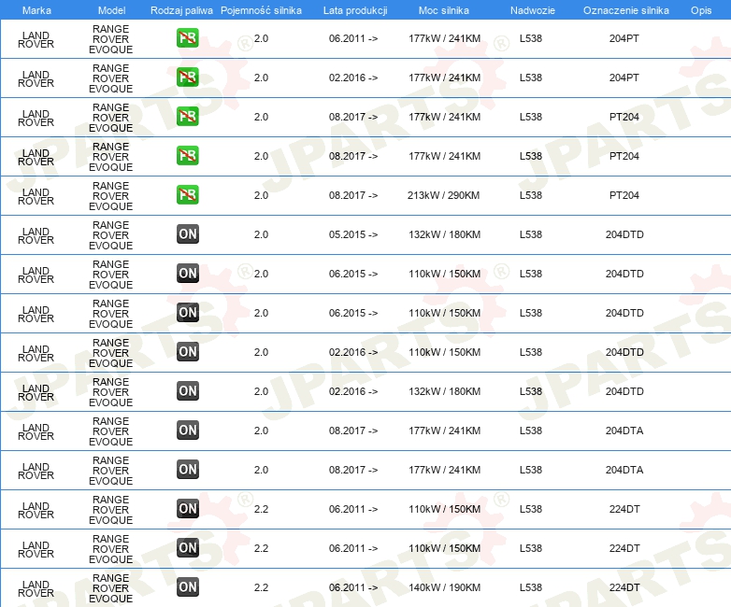Click 132kW / 180KM in the 05.2015 row
This screenshot has height=607, width=731.
[444, 234]
